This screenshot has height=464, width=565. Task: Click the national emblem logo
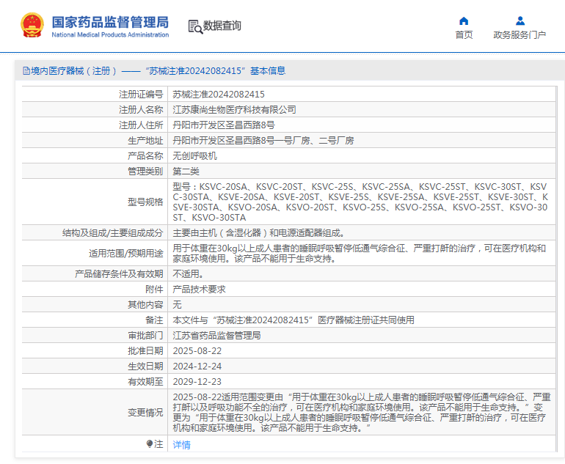point(32,26)
